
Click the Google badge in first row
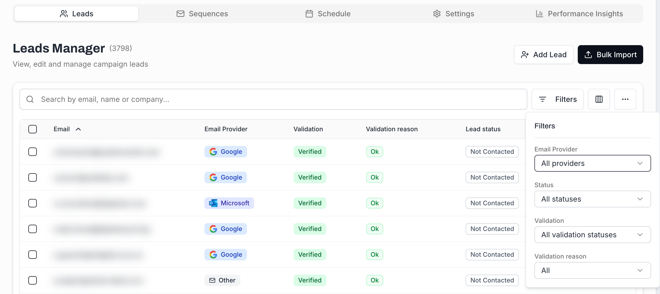tap(226, 152)
